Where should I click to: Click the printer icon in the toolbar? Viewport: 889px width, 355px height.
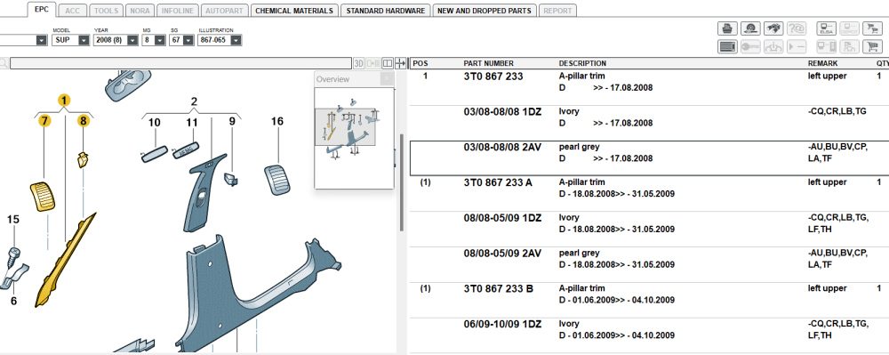tap(727, 28)
